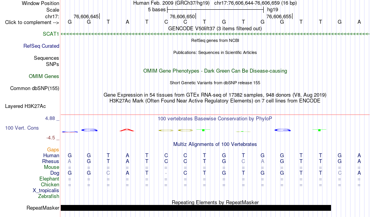
Task: Select the Chicken species row label
Action: (x=50, y=184)
